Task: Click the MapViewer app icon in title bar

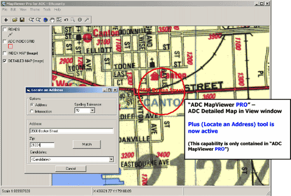Action: [x=4, y=4]
